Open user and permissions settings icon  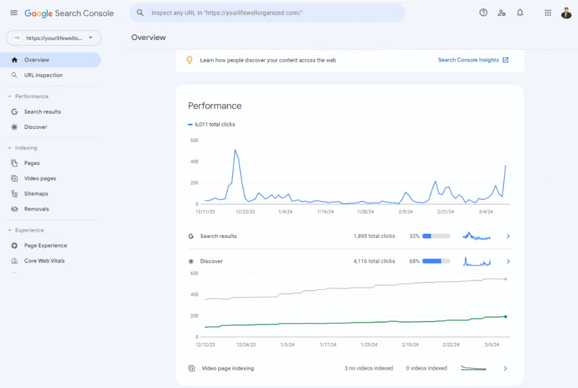pyautogui.click(x=501, y=13)
